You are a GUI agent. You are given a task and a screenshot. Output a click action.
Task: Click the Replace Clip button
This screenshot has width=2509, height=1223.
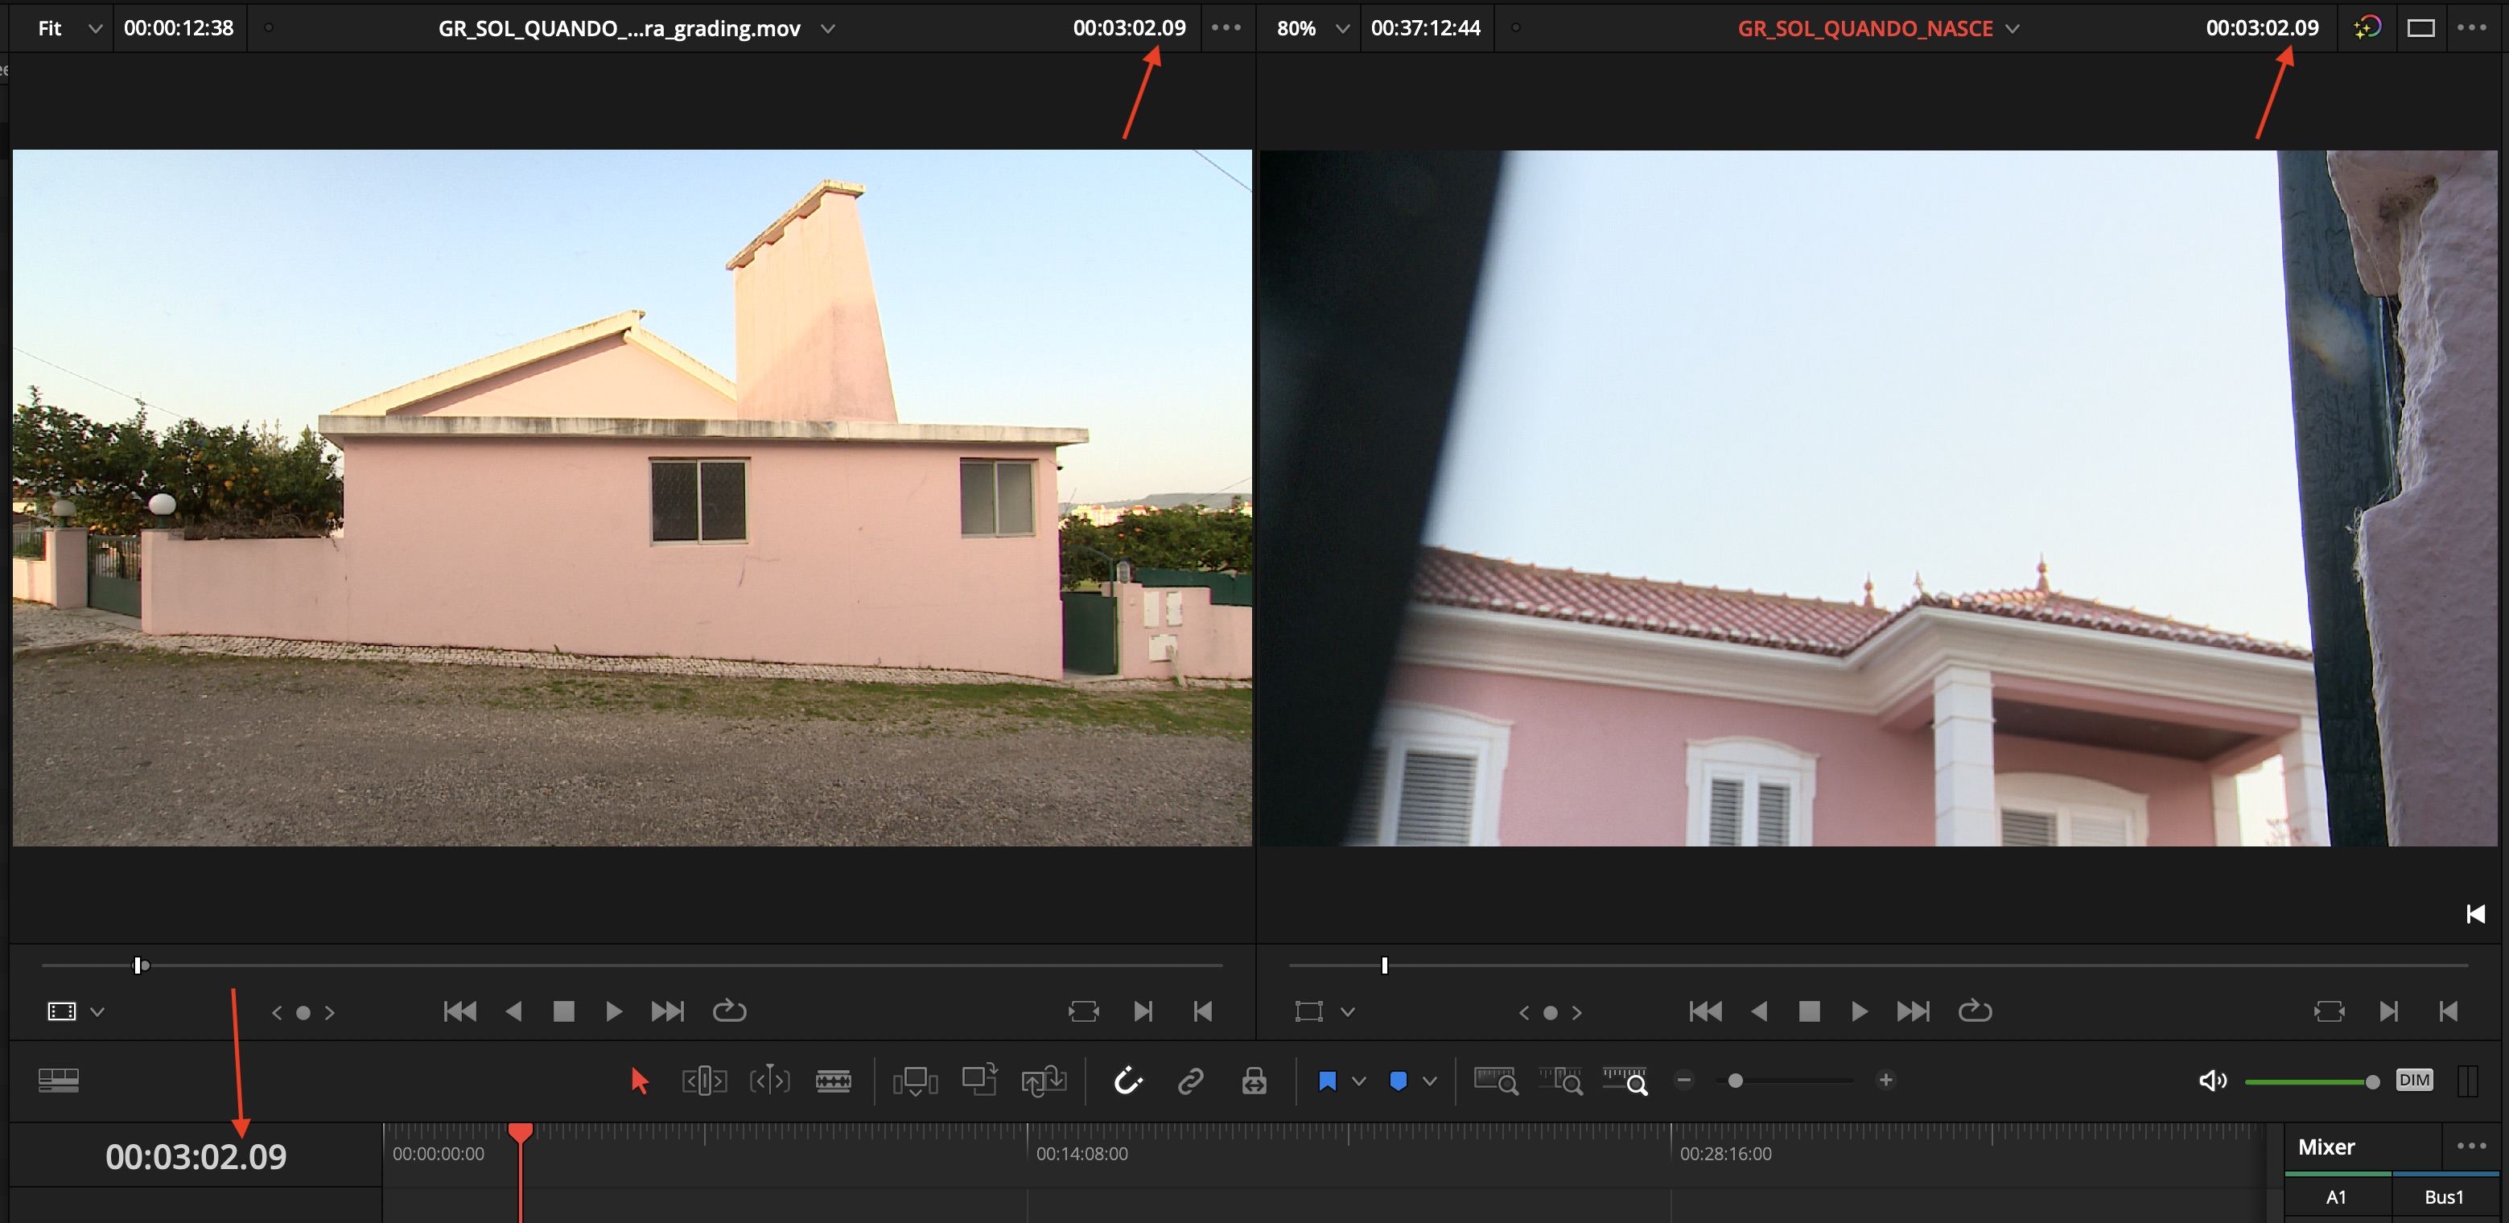pos(1043,1081)
